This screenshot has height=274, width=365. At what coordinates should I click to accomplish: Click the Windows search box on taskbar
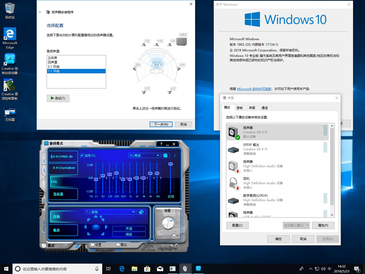point(57,269)
